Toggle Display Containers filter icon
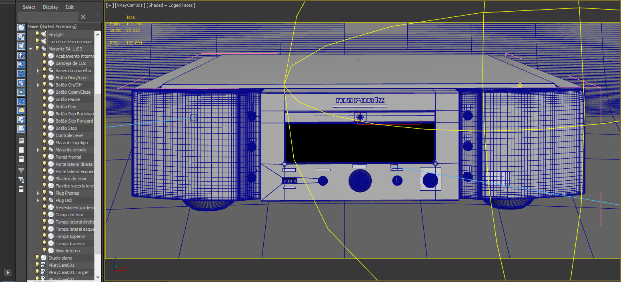 (21, 111)
